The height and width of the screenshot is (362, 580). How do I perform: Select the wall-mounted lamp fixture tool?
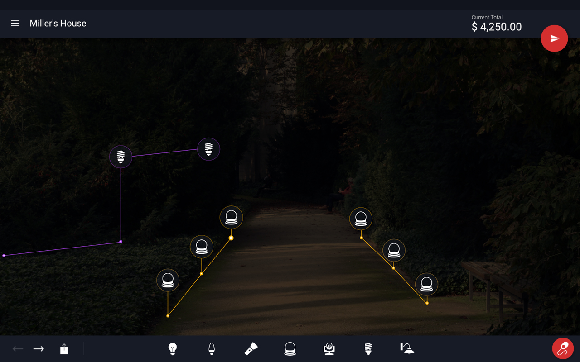click(x=407, y=348)
